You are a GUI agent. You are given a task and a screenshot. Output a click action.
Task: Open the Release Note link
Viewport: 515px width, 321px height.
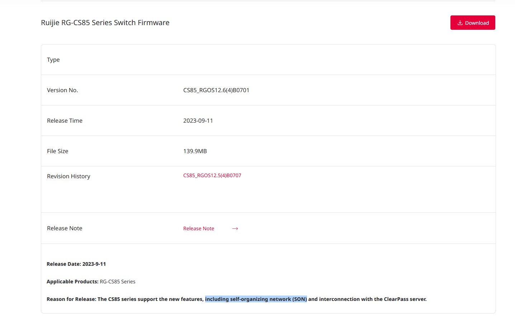click(199, 228)
